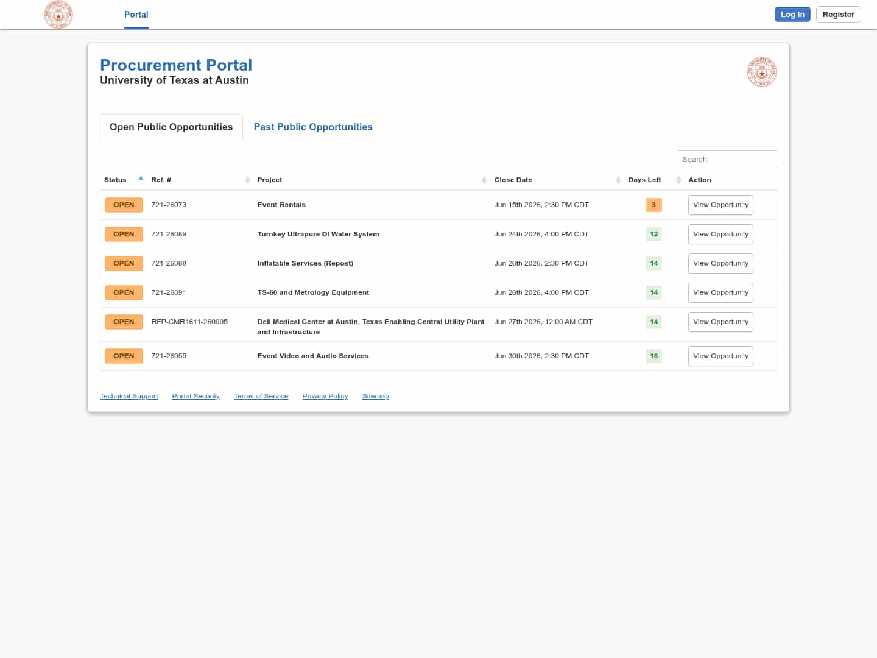Open the Privacy Policy link
This screenshot has height=658, width=877.
point(325,397)
